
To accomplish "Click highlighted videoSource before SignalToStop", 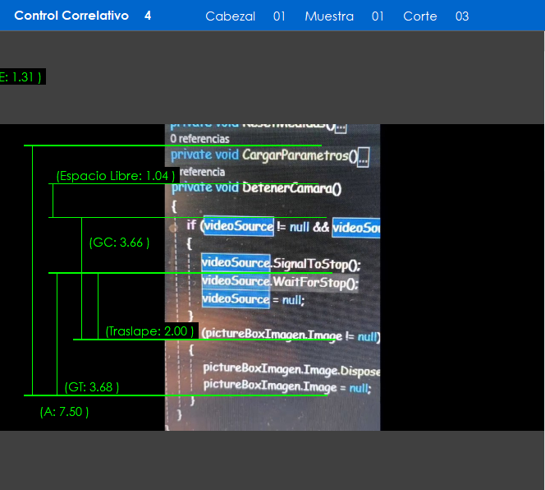I will [236, 263].
